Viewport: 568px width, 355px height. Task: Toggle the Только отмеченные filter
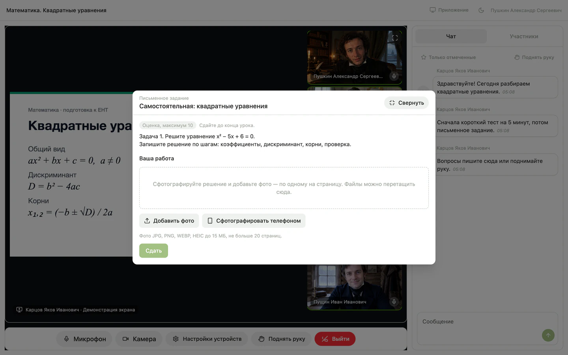(x=448, y=57)
